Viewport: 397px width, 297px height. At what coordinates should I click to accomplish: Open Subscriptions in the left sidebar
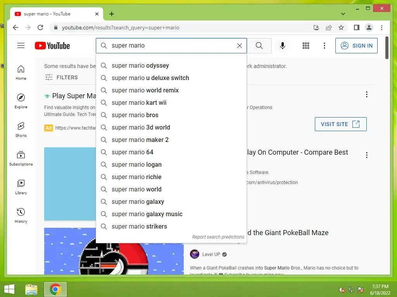pyautogui.click(x=21, y=158)
